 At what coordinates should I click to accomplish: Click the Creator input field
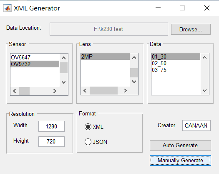click(196, 125)
